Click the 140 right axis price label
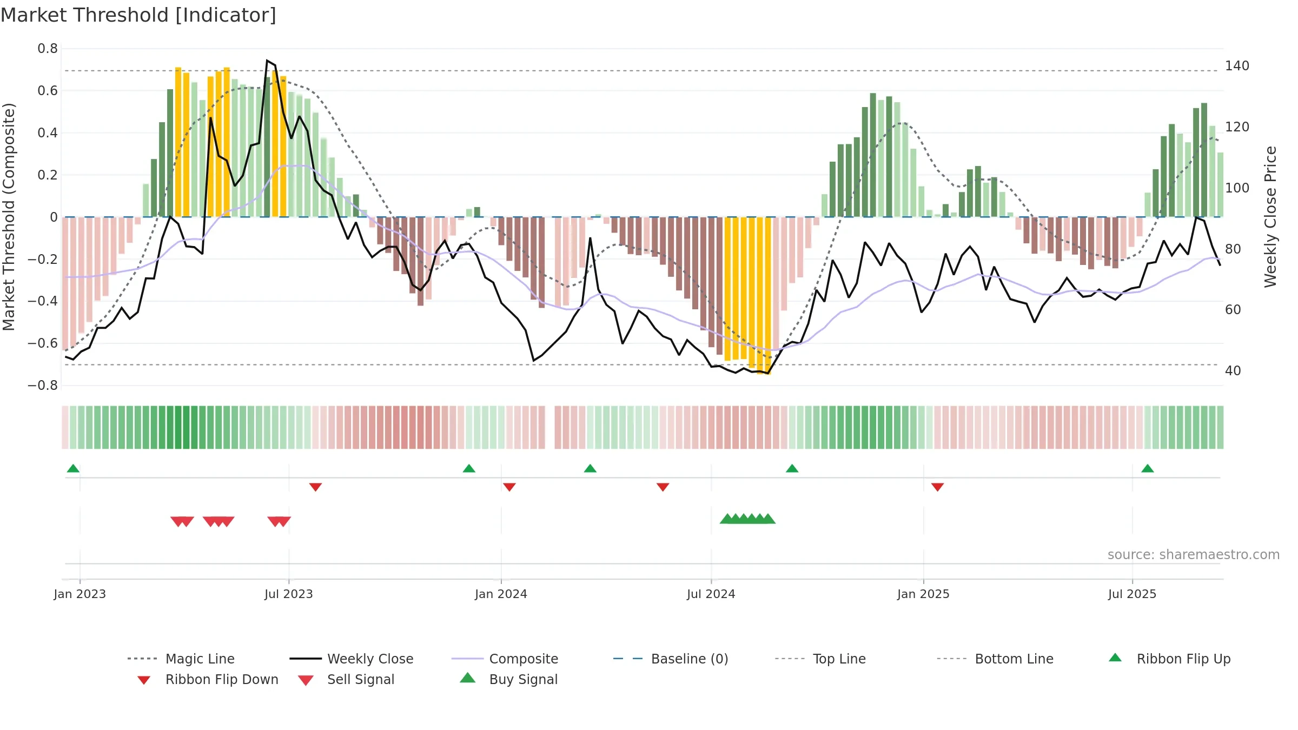 (1237, 66)
